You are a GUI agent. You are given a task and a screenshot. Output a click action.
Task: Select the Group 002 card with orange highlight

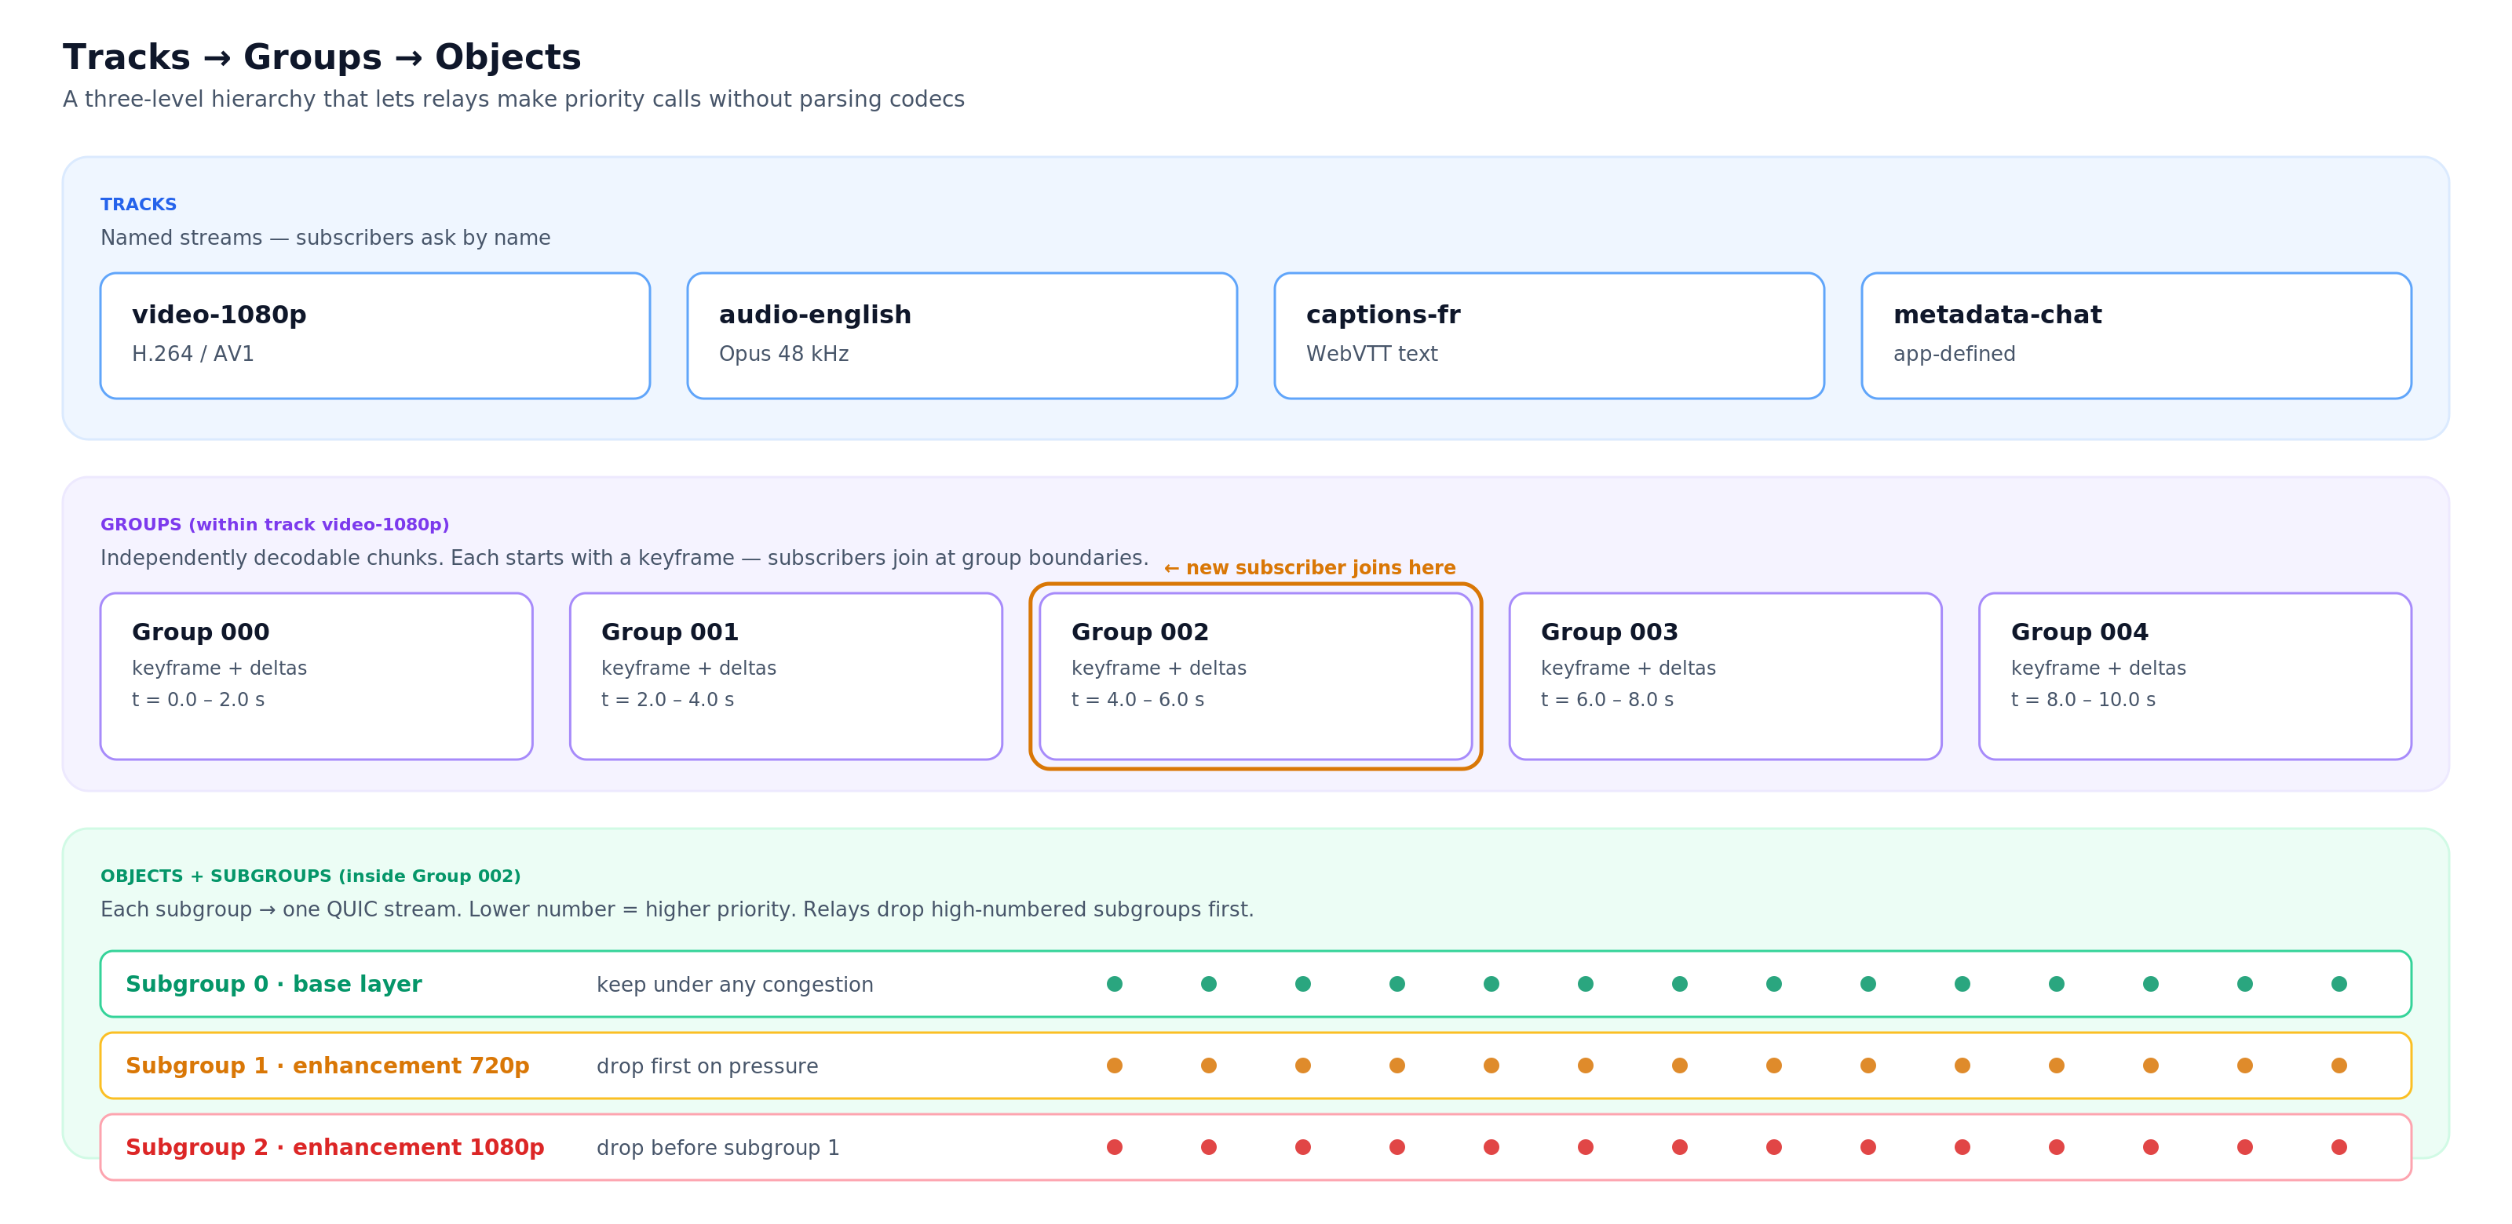tap(1256, 676)
